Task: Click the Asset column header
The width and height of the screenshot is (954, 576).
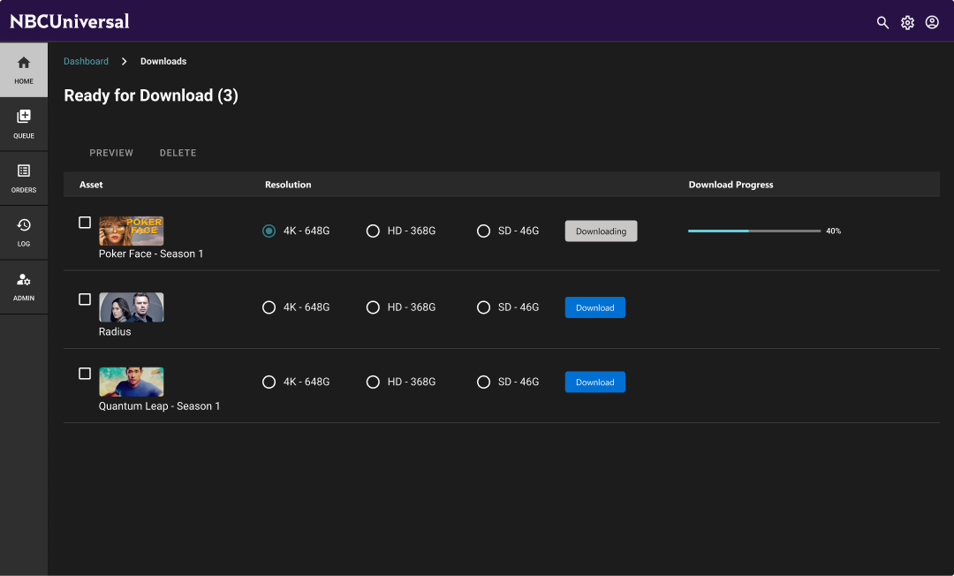Action: pos(91,185)
